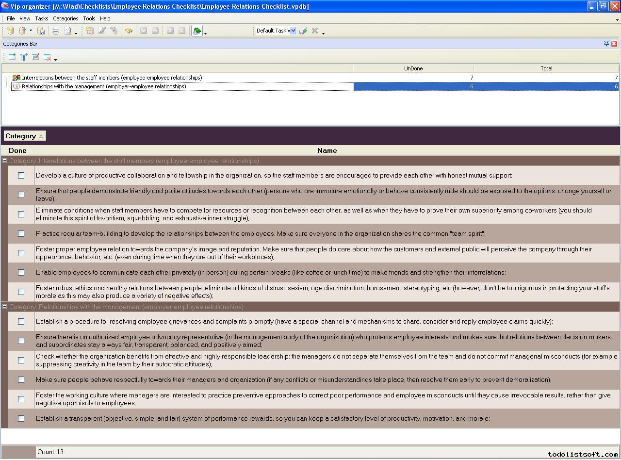Image resolution: width=621 pixels, height=460 pixels.
Task: Click the New Task toolbar icon
Action: click(x=90, y=31)
